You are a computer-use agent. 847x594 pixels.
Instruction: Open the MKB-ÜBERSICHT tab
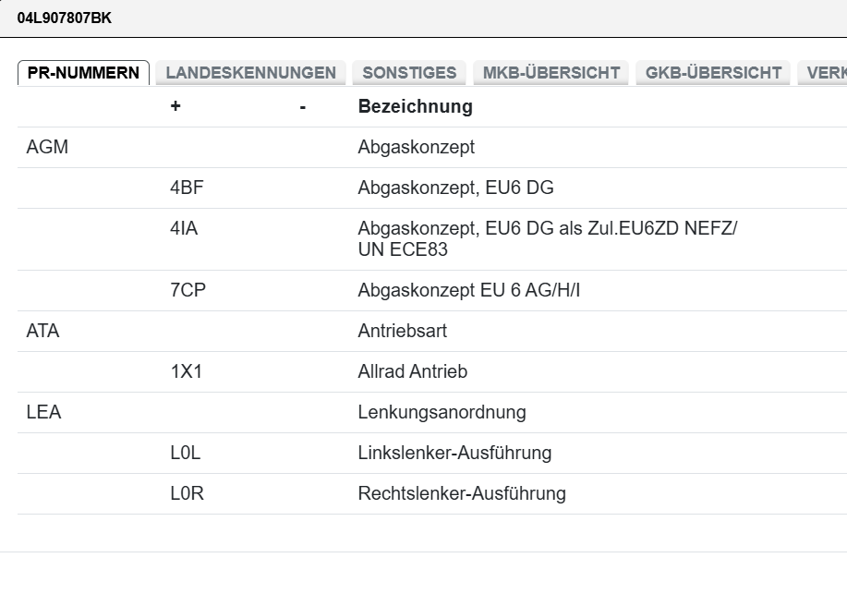pyautogui.click(x=551, y=73)
